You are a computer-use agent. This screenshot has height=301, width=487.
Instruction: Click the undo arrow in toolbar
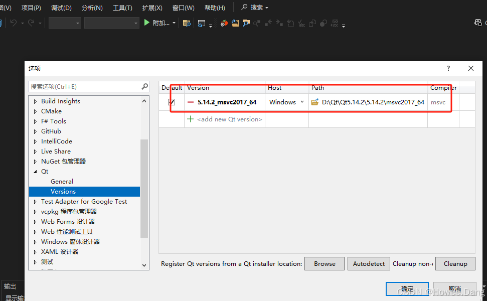(x=14, y=23)
